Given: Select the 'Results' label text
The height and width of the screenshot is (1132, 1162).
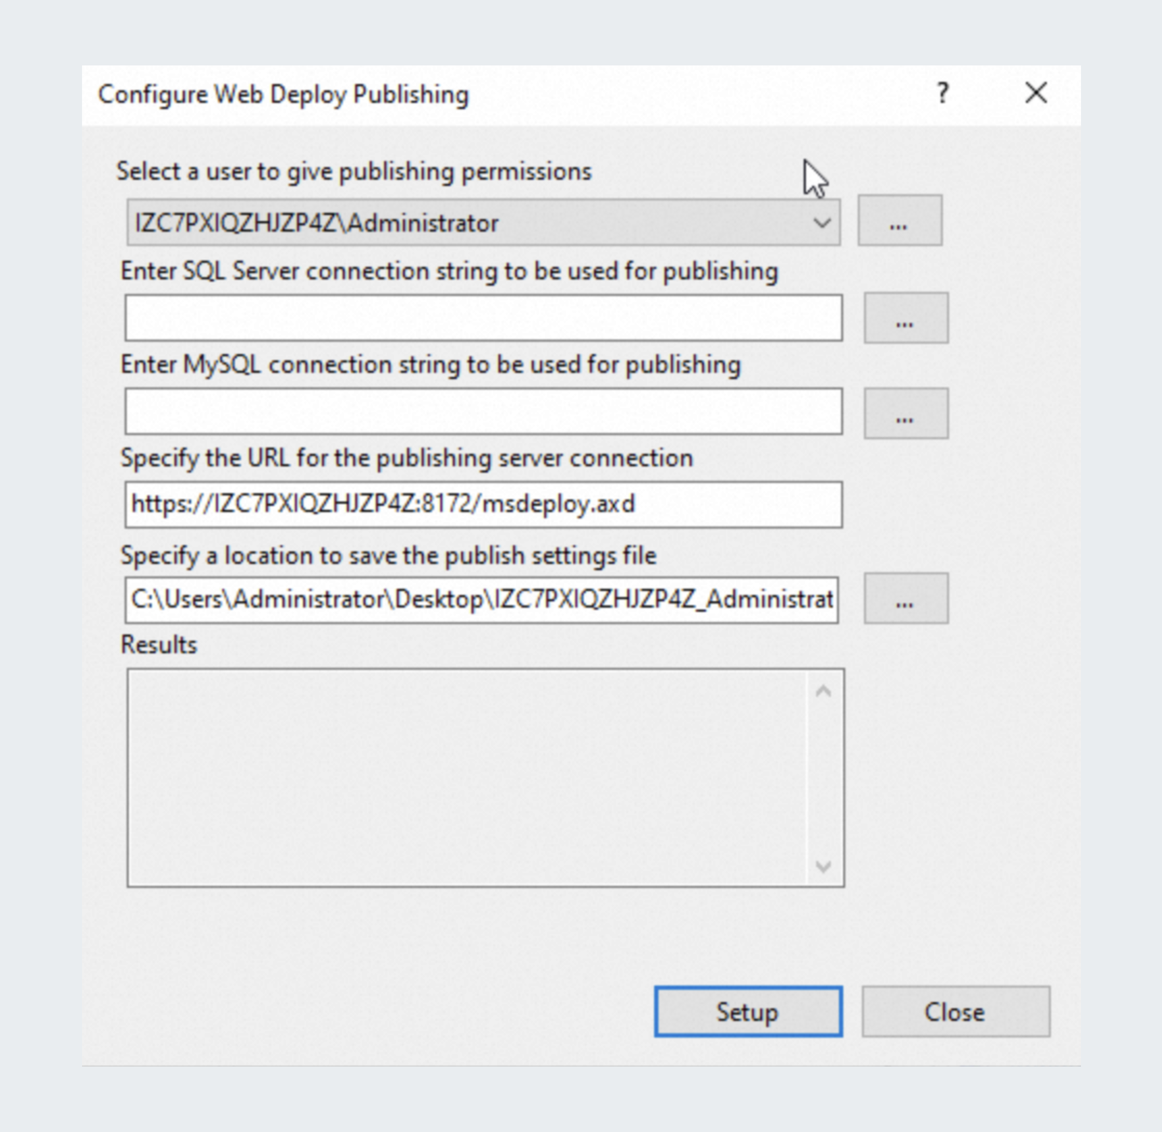Looking at the screenshot, I should [x=159, y=644].
